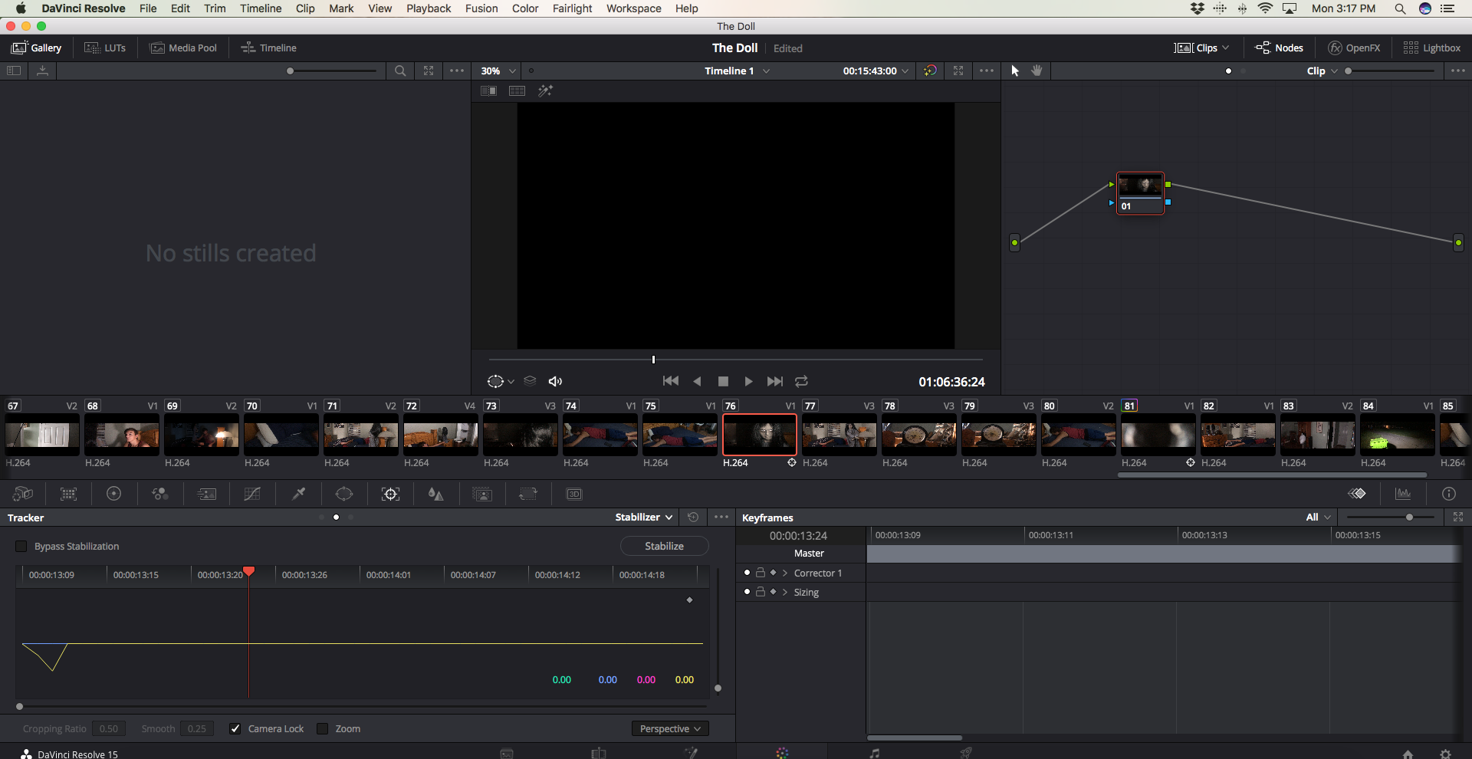This screenshot has width=1472, height=759.
Task: Open the Fusion menu
Action: tap(481, 8)
